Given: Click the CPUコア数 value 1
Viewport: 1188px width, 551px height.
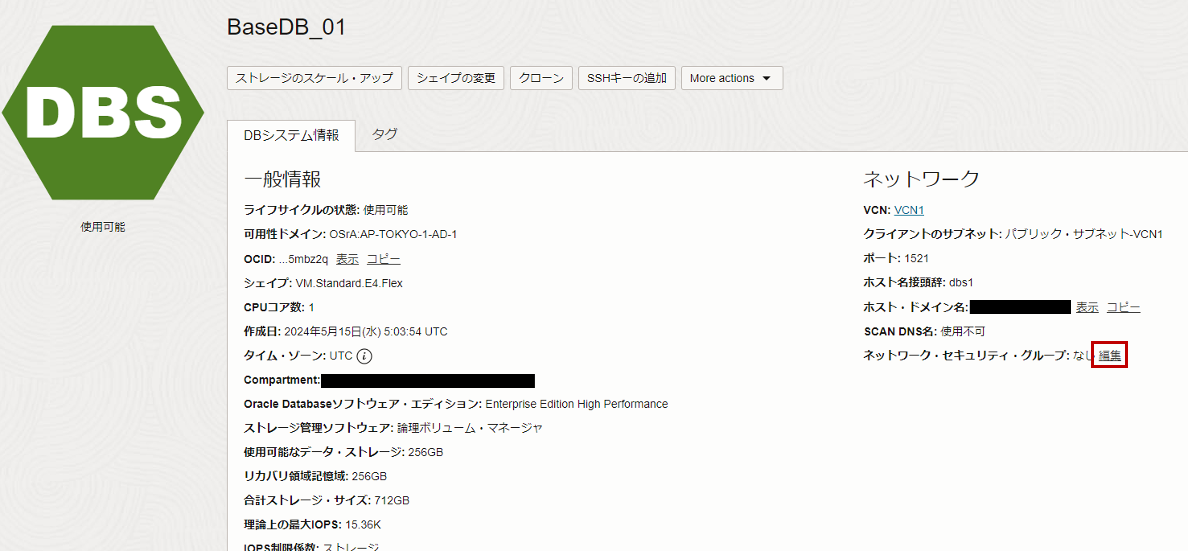Looking at the screenshot, I should [x=311, y=307].
